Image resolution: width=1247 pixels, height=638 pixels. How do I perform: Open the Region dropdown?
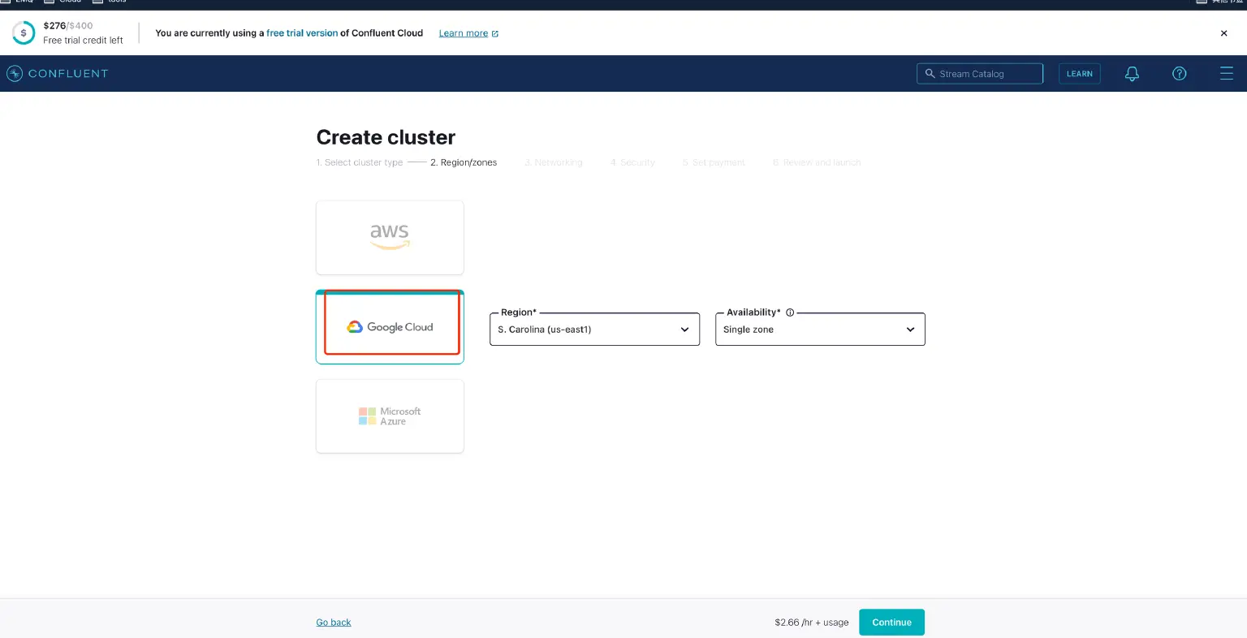(594, 329)
